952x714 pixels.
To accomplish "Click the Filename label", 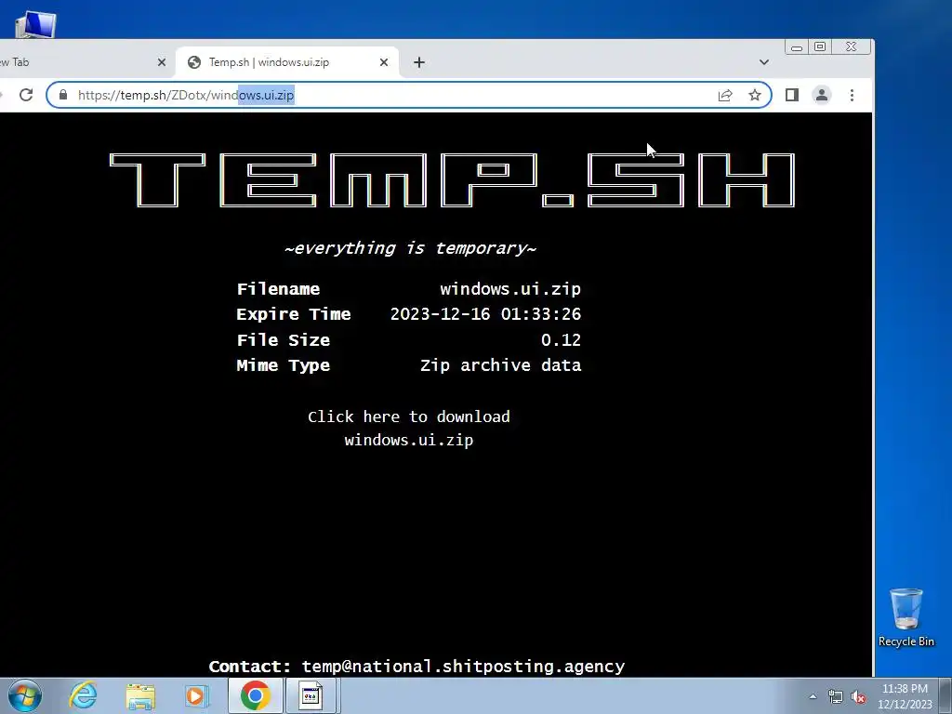I will tap(278, 288).
